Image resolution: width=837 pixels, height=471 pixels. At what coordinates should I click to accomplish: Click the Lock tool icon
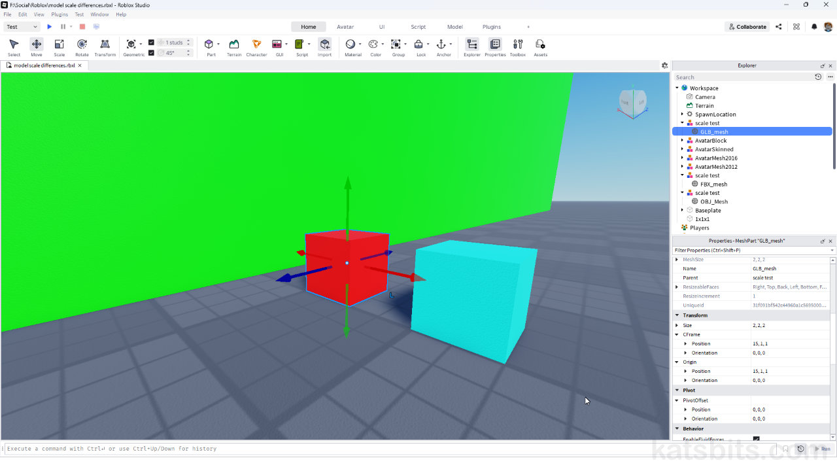coord(418,44)
